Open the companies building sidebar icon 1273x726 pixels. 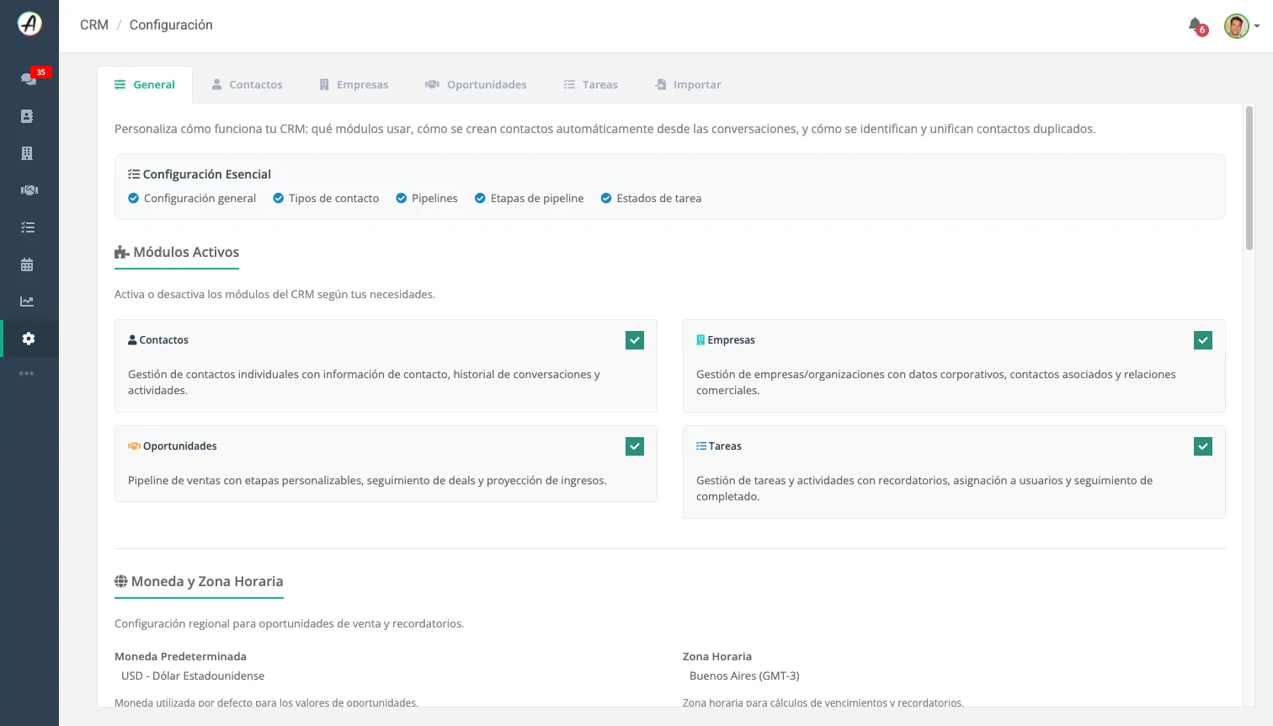[x=27, y=153]
